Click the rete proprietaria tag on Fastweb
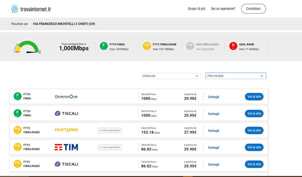The height and width of the screenshot is (177, 302). coord(110,130)
